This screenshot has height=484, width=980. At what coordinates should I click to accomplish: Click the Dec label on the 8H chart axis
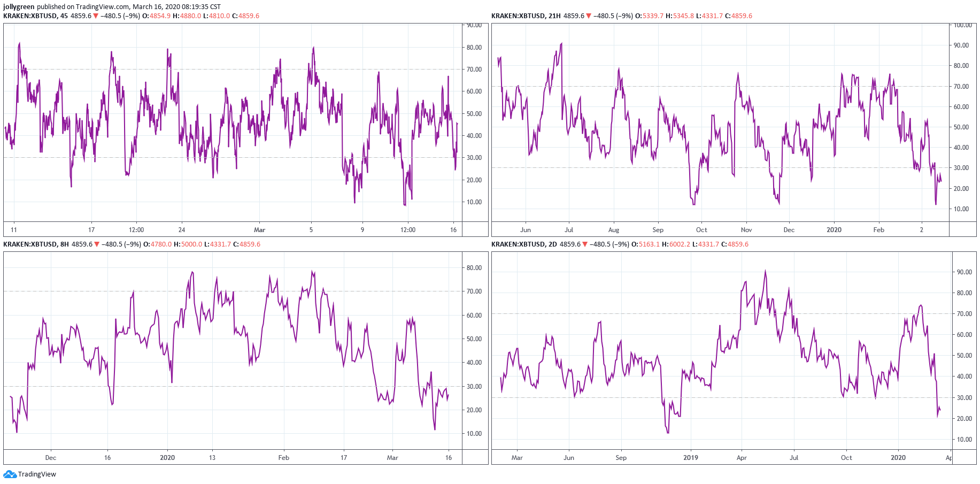point(51,458)
